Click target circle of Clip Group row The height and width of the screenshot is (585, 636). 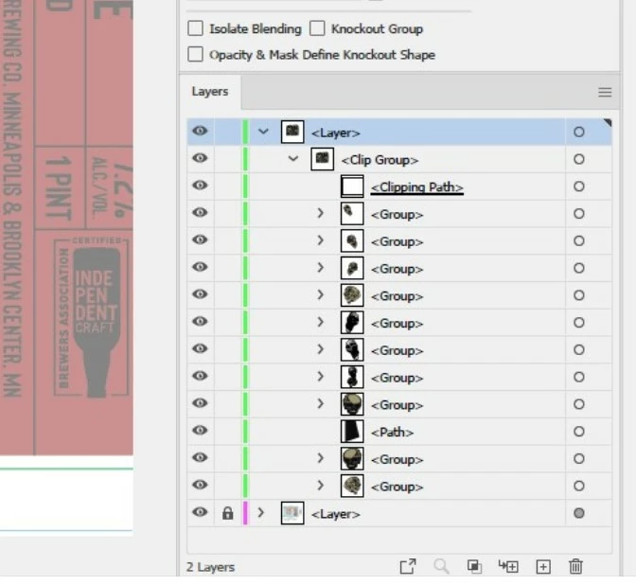pos(579,159)
